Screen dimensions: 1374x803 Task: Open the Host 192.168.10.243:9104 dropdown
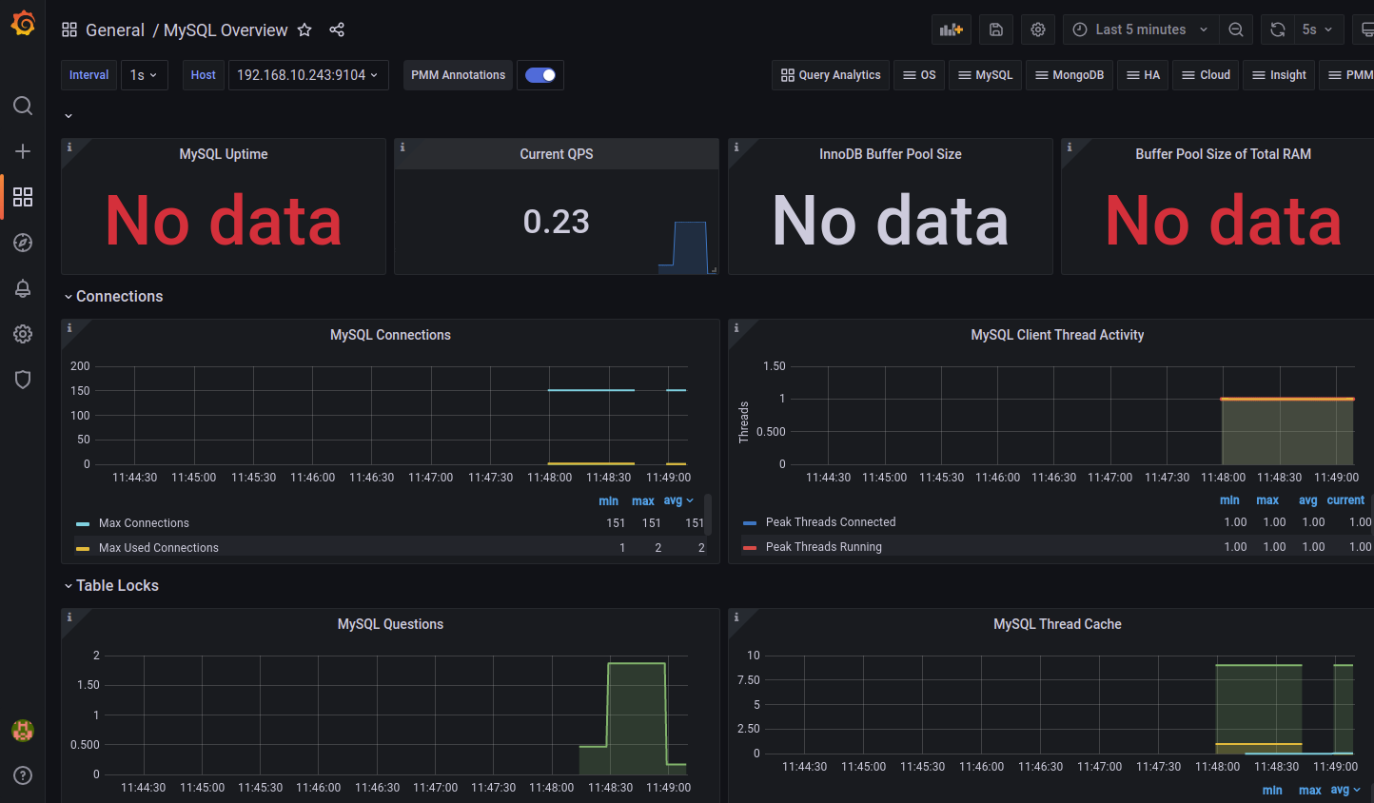coord(308,75)
